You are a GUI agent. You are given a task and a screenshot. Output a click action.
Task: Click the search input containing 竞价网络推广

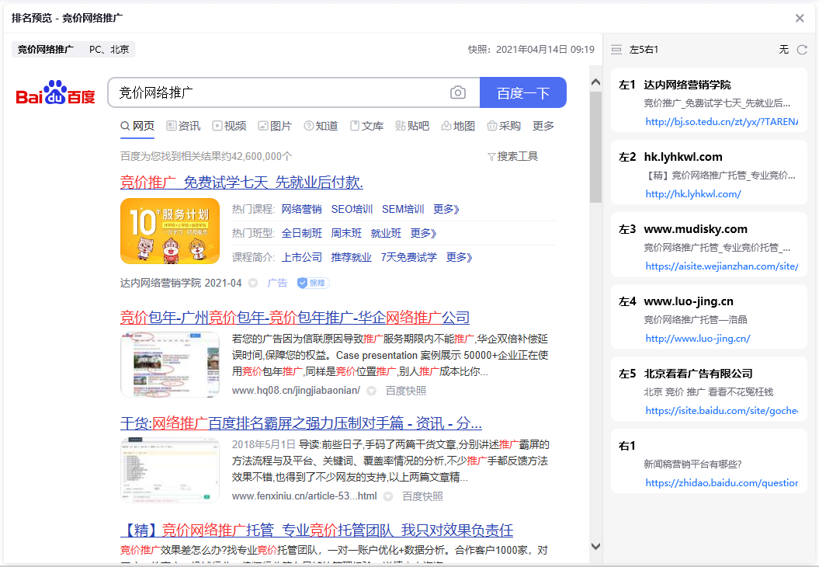coord(293,92)
